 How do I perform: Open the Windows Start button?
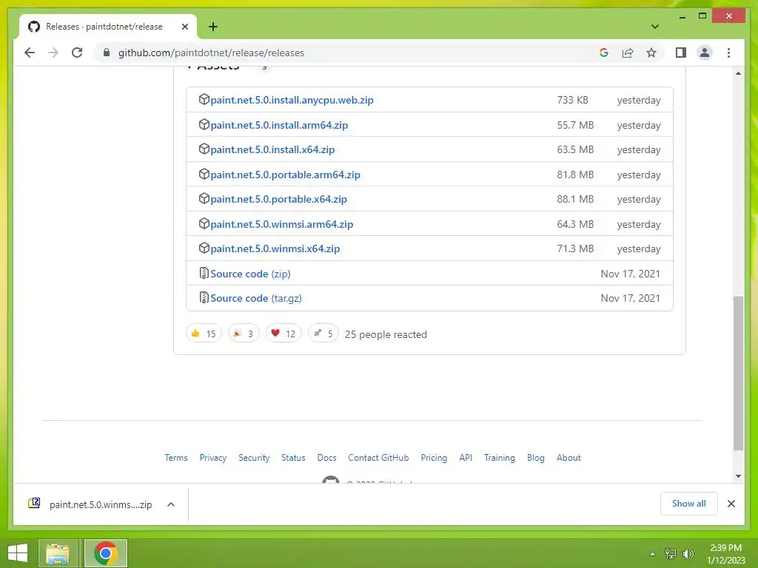tap(18, 553)
